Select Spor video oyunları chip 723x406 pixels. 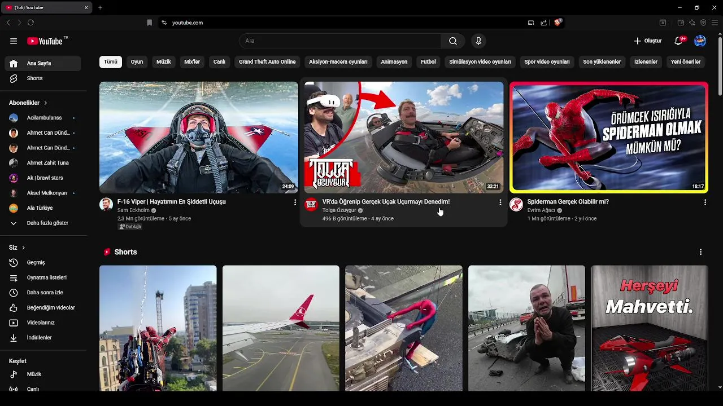(x=547, y=62)
